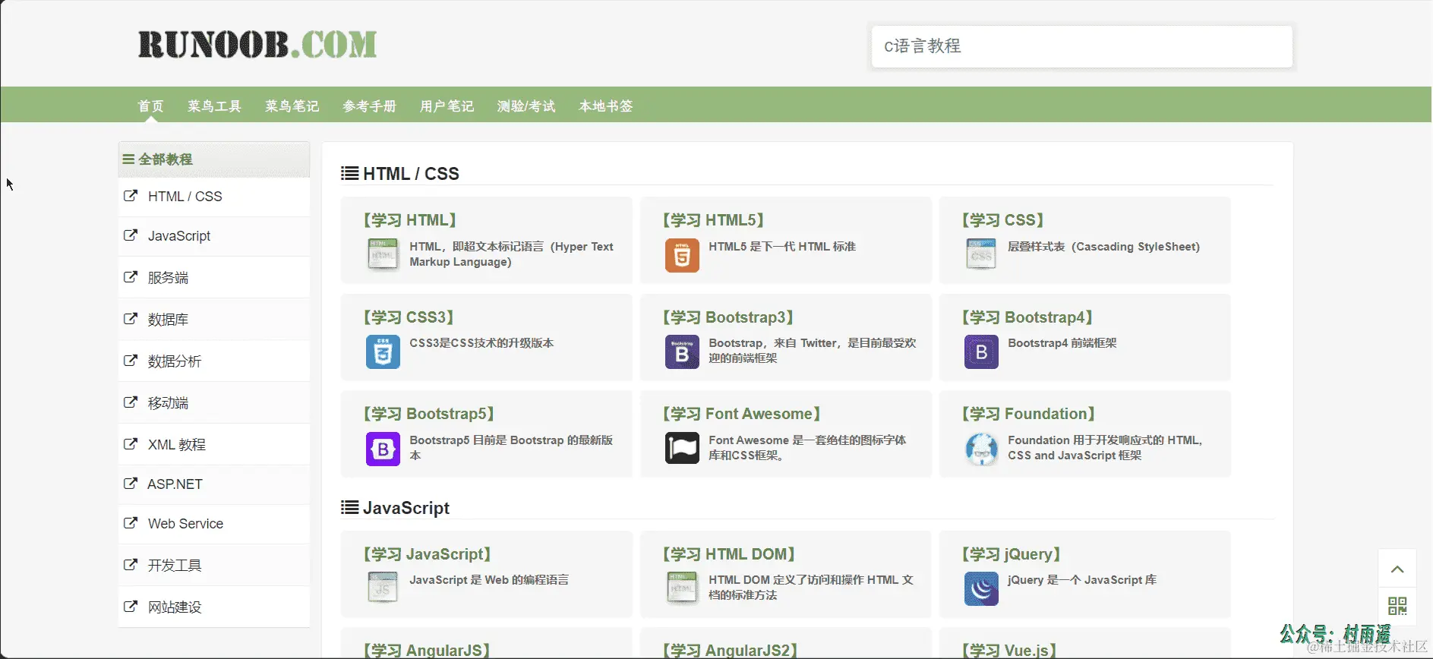This screenshot has width=1433, height=659.
Task: Focus the C语言教程 search box
Action: point(1081,46)
